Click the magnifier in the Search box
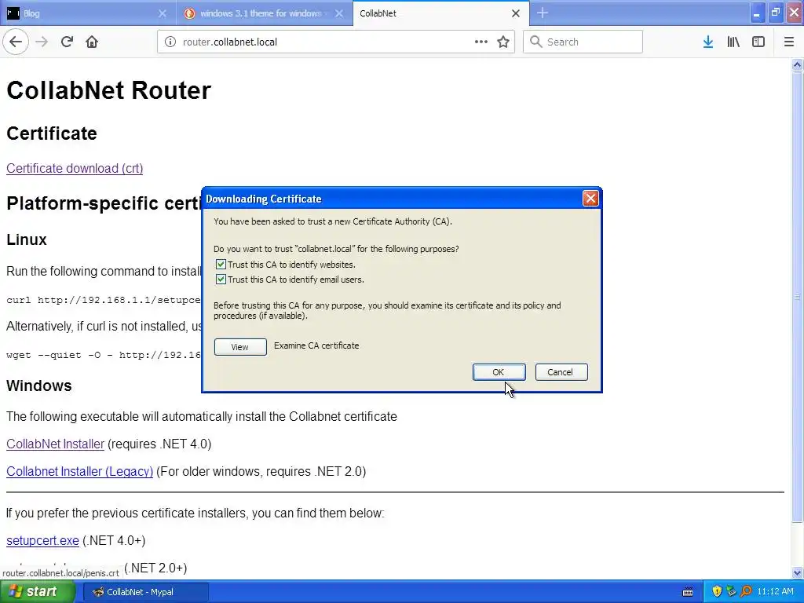 pos(535,42)
